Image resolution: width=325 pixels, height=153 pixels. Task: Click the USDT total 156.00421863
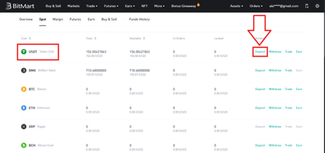96,52
